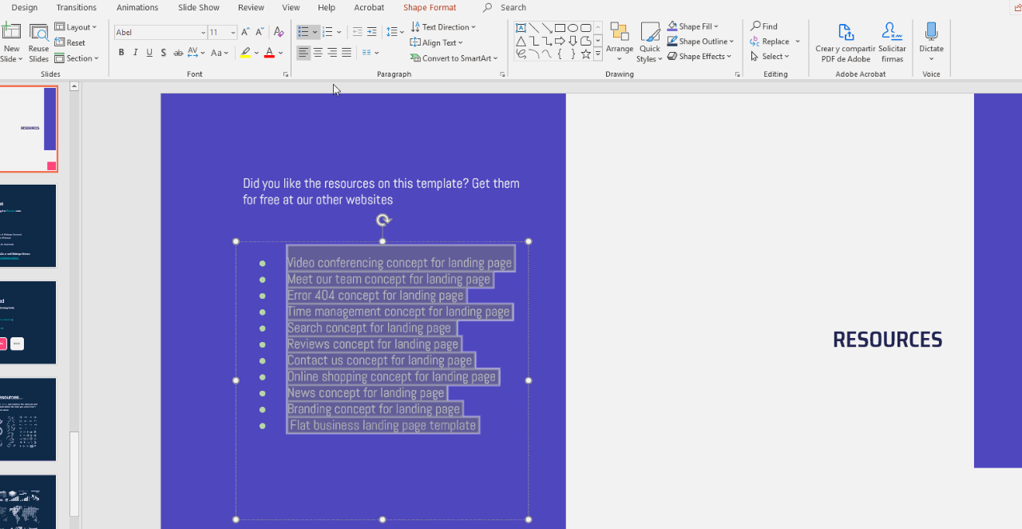1022x529 pixels.
Task: Click Convert to SmartArt button
Action: tap(454, 58)
